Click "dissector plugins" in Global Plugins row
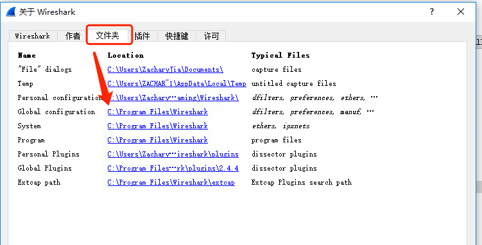 tap(284, 168)
